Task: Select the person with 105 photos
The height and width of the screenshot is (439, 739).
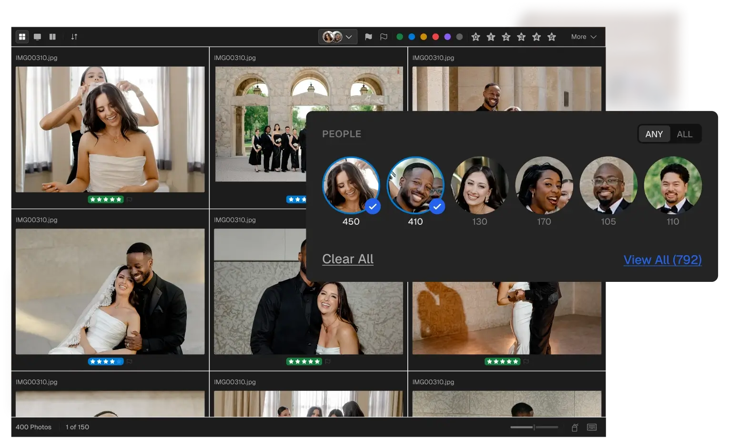Action: [x=608, y=185]
